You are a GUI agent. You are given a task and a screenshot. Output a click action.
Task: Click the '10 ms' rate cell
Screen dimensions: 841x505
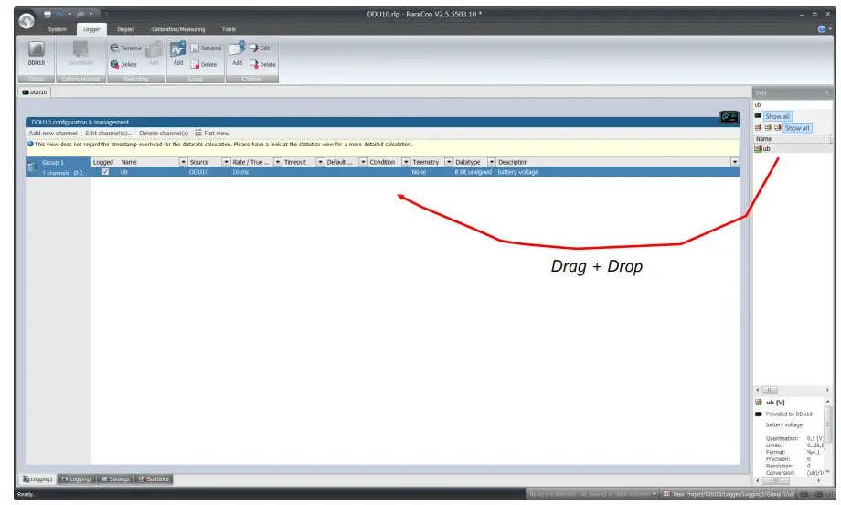tap(240, 172)
